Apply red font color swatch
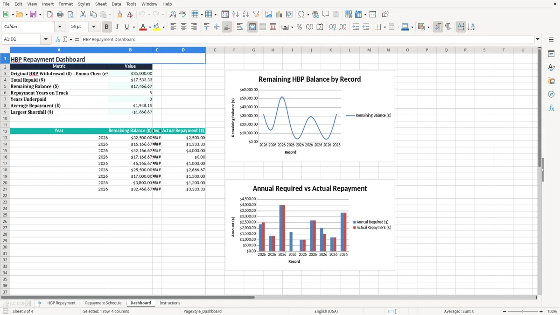The width and height of the screenshot is (560, 315). click(143, 27)
